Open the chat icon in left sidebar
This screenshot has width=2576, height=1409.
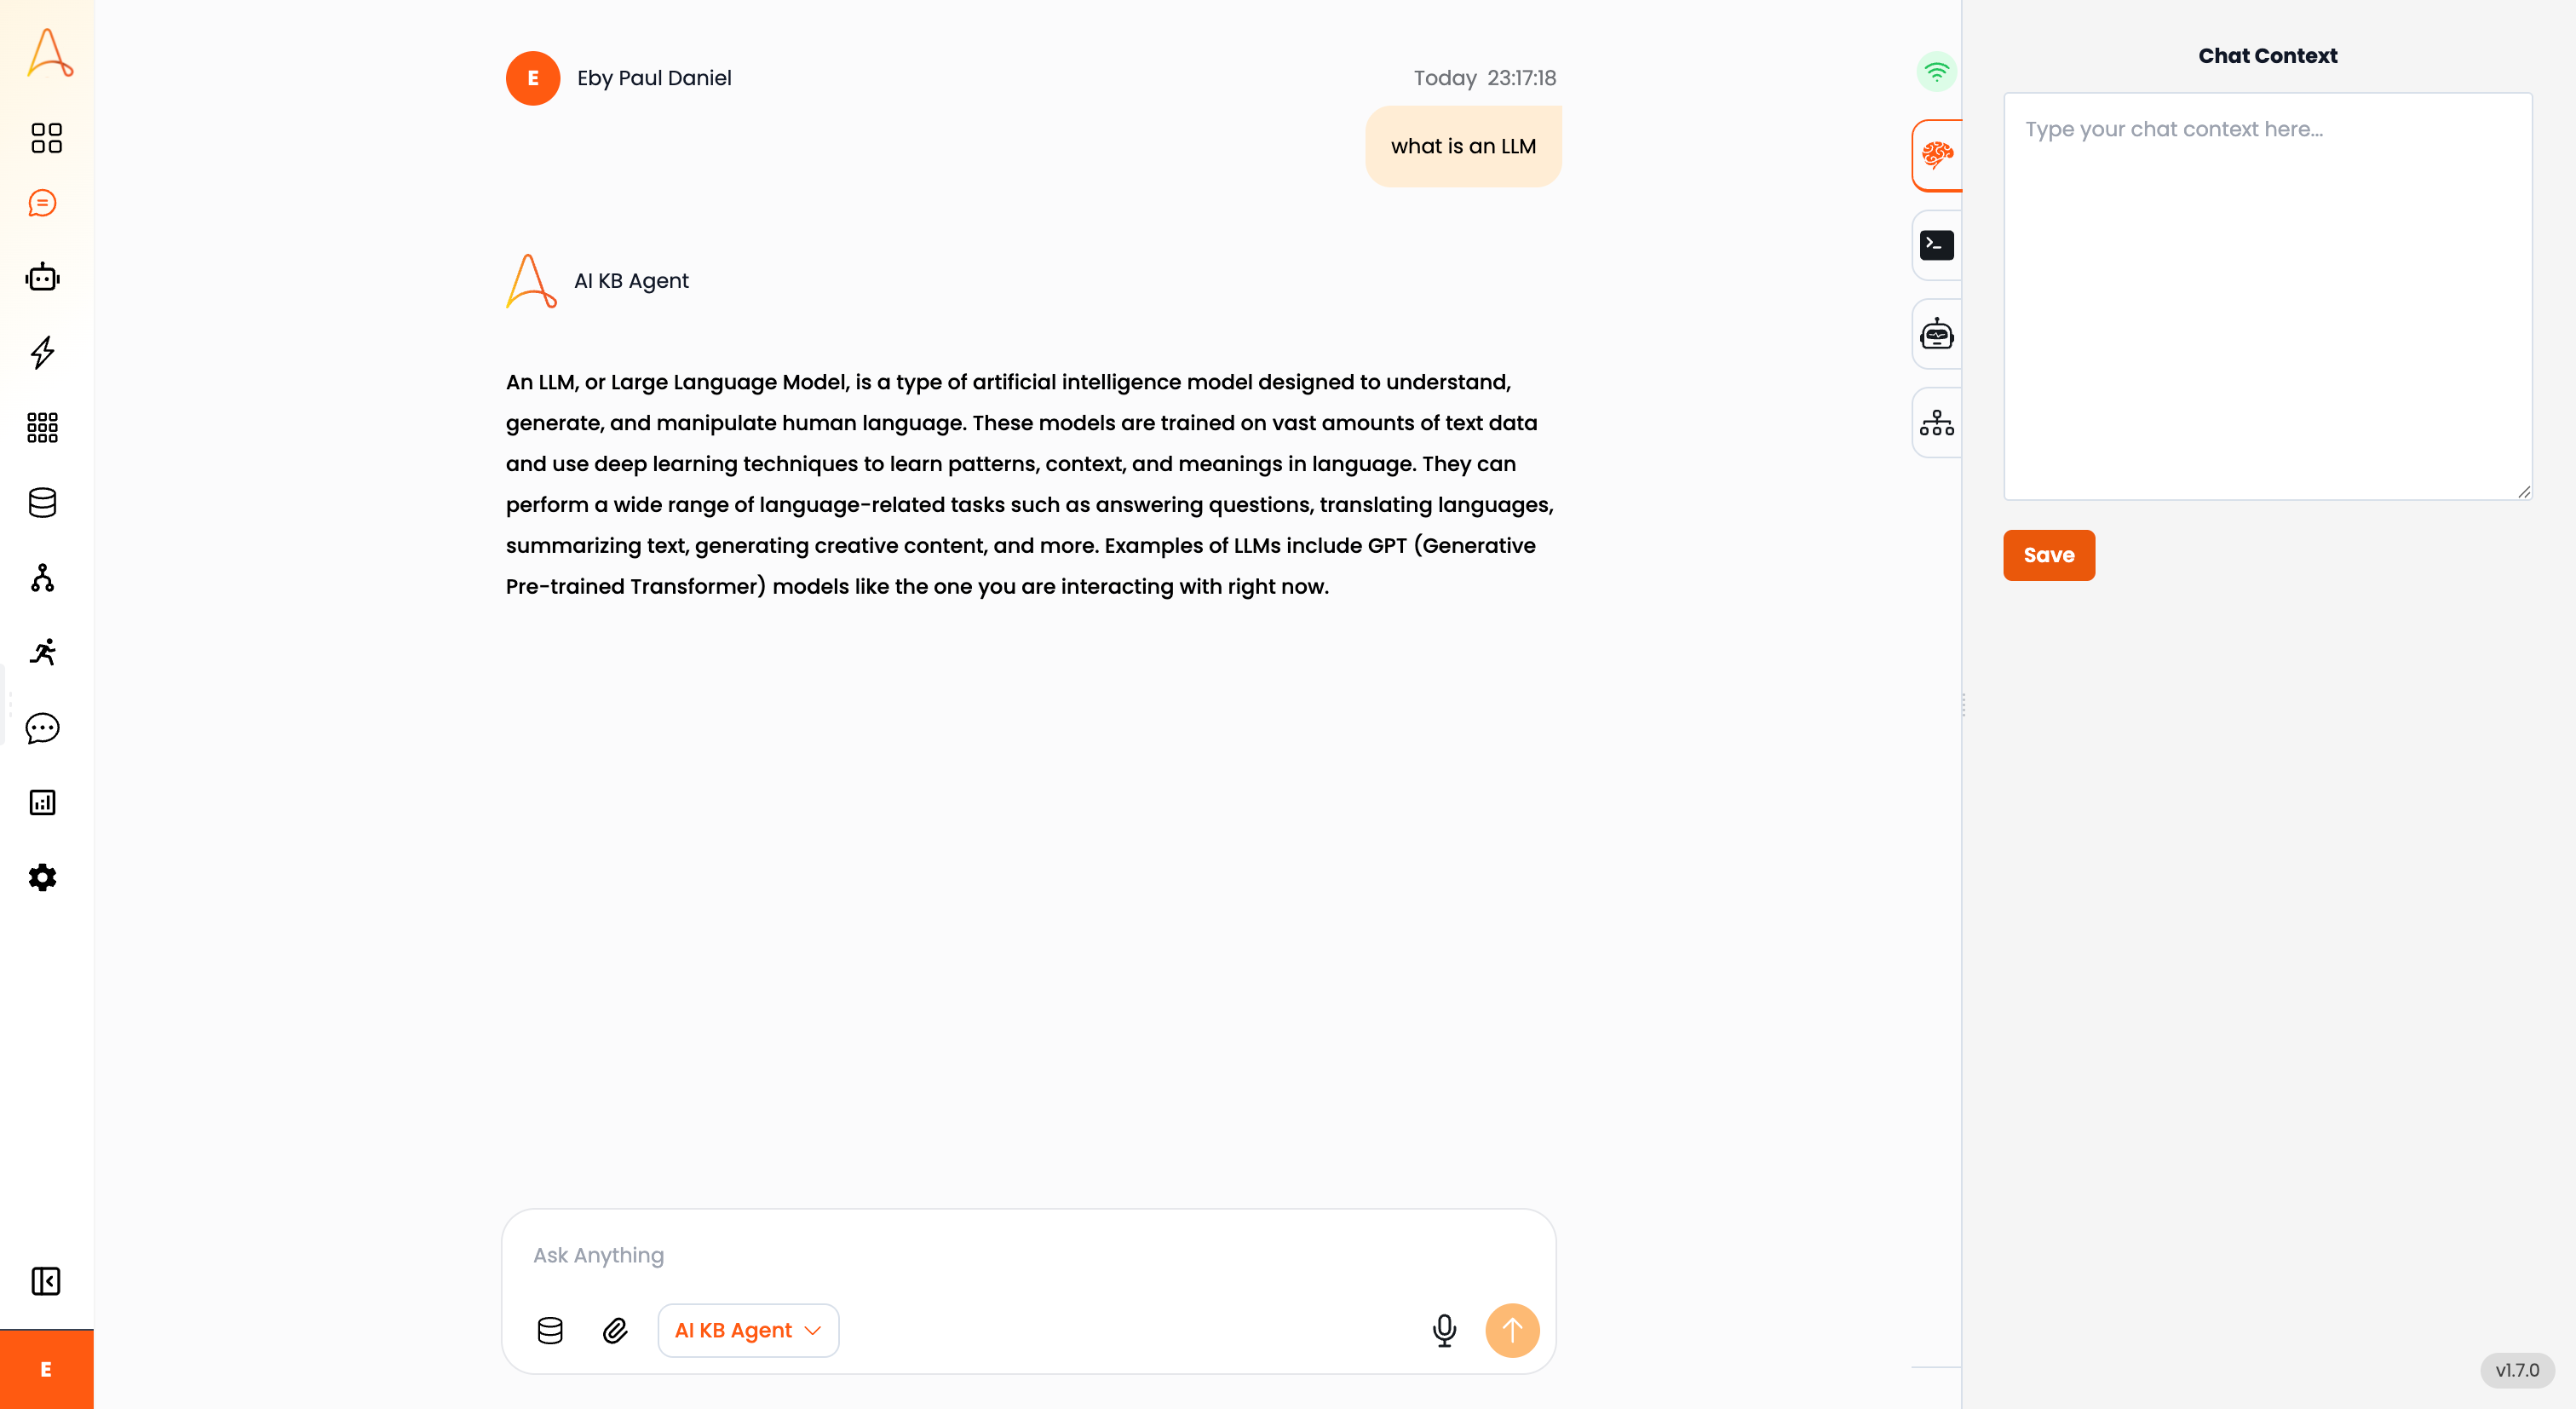point(42,204)
